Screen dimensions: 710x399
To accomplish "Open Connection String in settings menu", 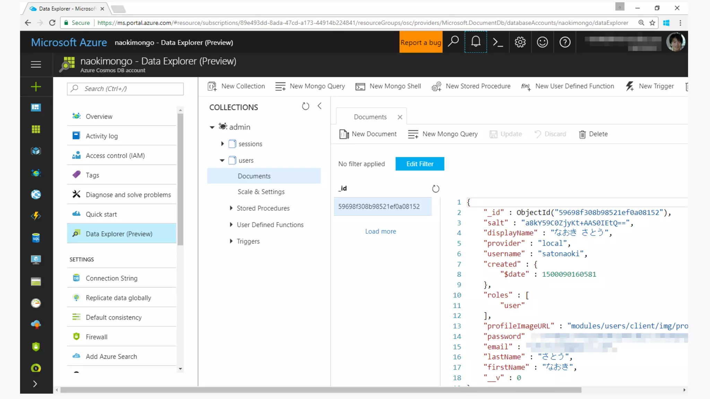I will pyautogui.click(x=111, y=278).
